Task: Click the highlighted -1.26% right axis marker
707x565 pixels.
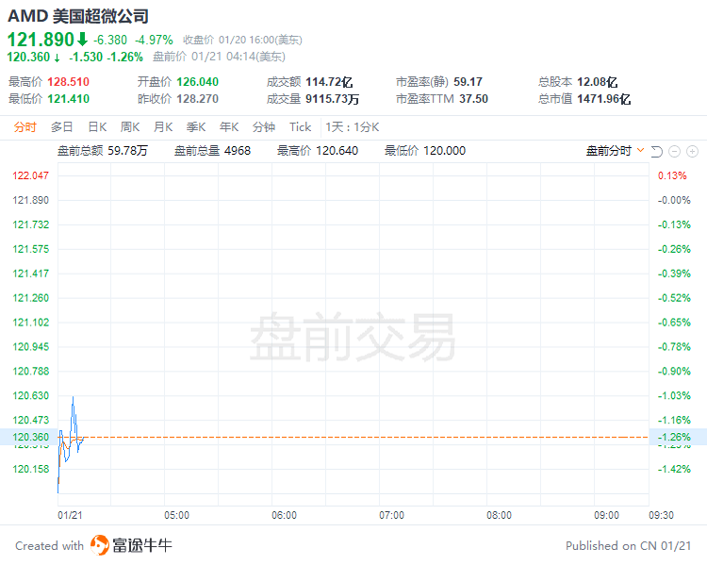Action: pos(678,437)
